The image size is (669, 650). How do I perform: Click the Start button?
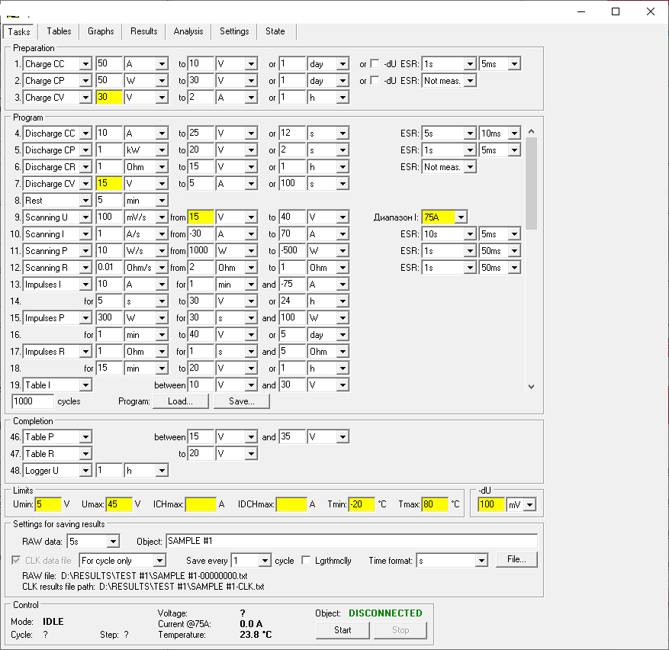[343, 630]
